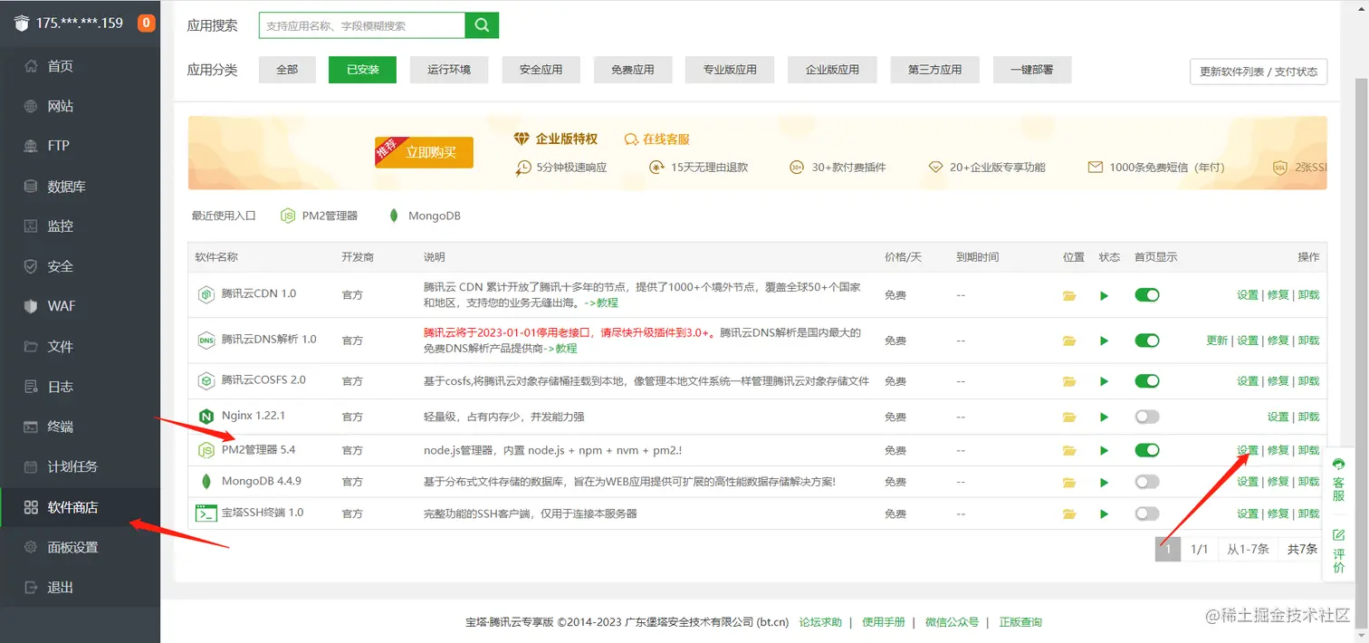Click the 立即购买 purchase button
Screen dimensions: 1369x643
(423, 152)
